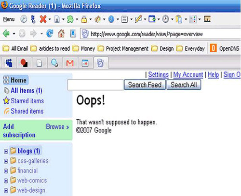This screenshot has height=196, width=241.
Task: Click the Forward arrow button
Action: (33, 34)
